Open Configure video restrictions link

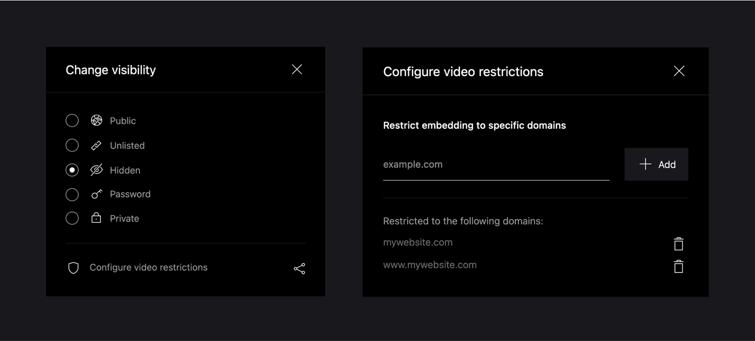[148, 268]
